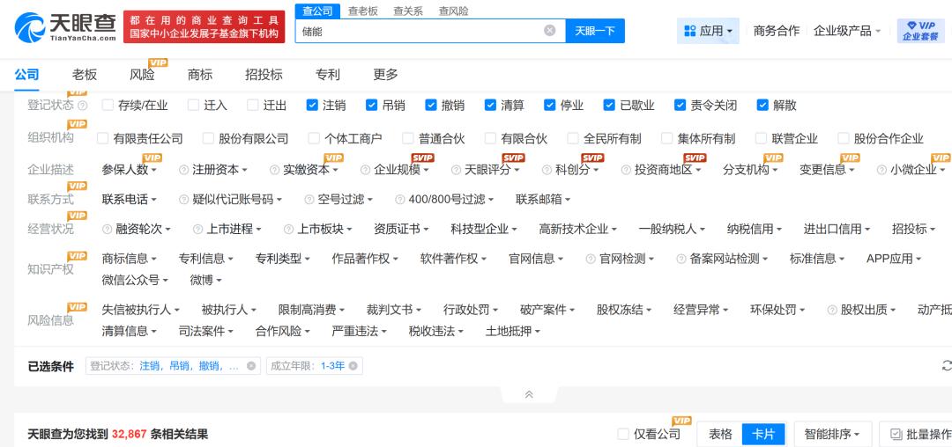Expand the 失信被执行人 filter dropdown
Viewport: 952px width, 447px height.
pos(141,310)
